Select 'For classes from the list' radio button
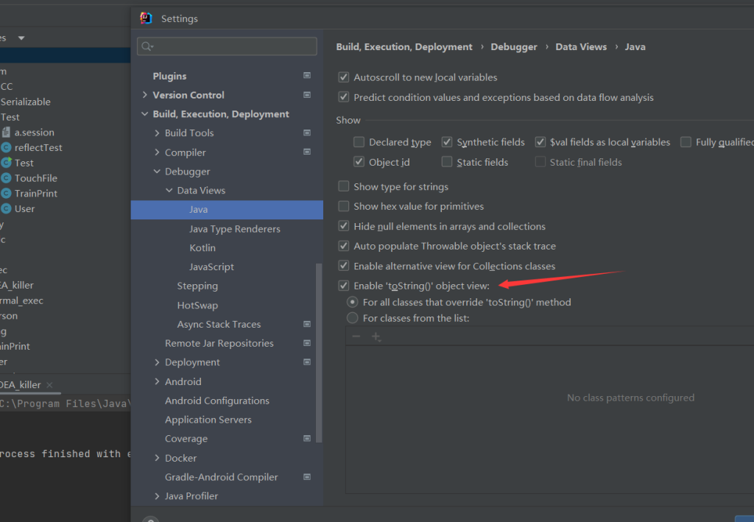Screen dimensions: 754x522 click(x=353, y=318)
